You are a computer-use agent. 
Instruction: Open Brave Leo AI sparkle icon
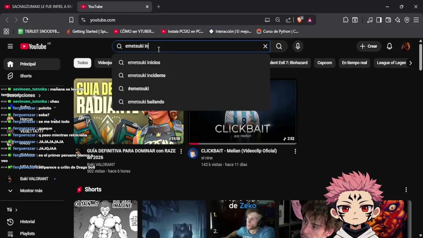pyautogui.click(x=398, y=20)
